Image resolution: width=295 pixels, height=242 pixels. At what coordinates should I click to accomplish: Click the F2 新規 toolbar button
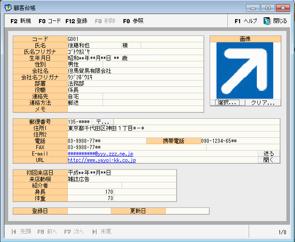[x=20, y=21]
